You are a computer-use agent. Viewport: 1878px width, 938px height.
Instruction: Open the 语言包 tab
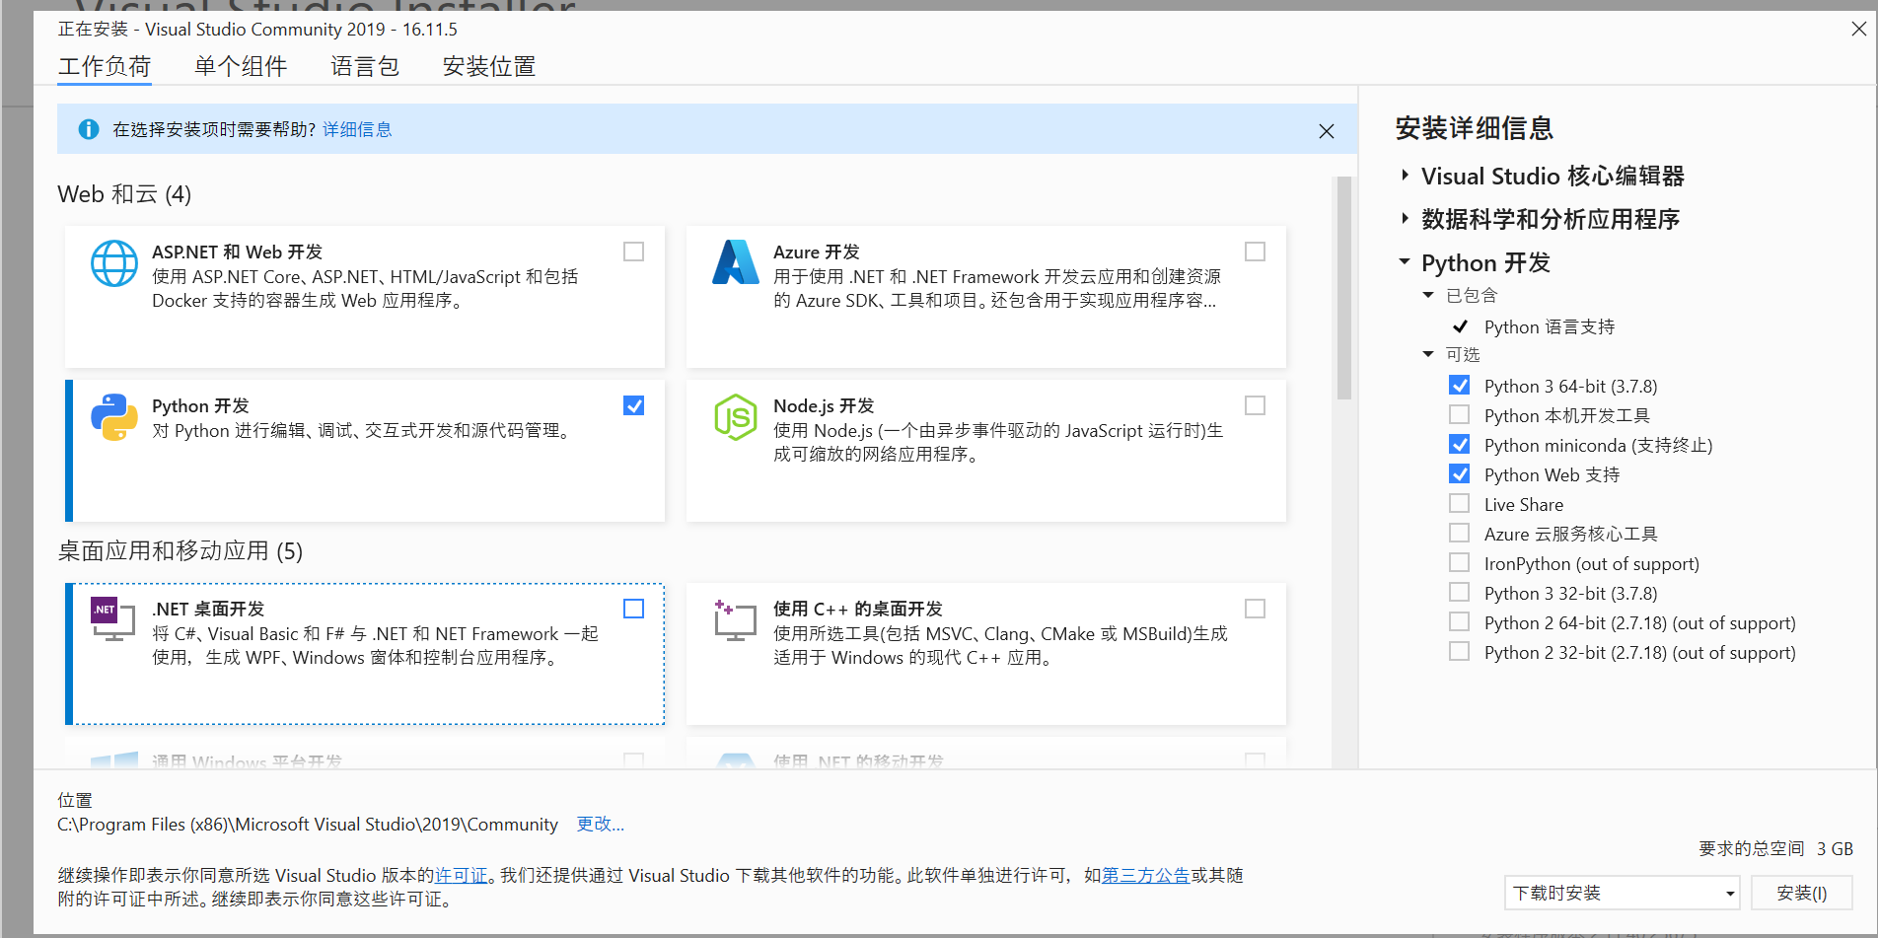pyautogui.click(x=363, y=65)
